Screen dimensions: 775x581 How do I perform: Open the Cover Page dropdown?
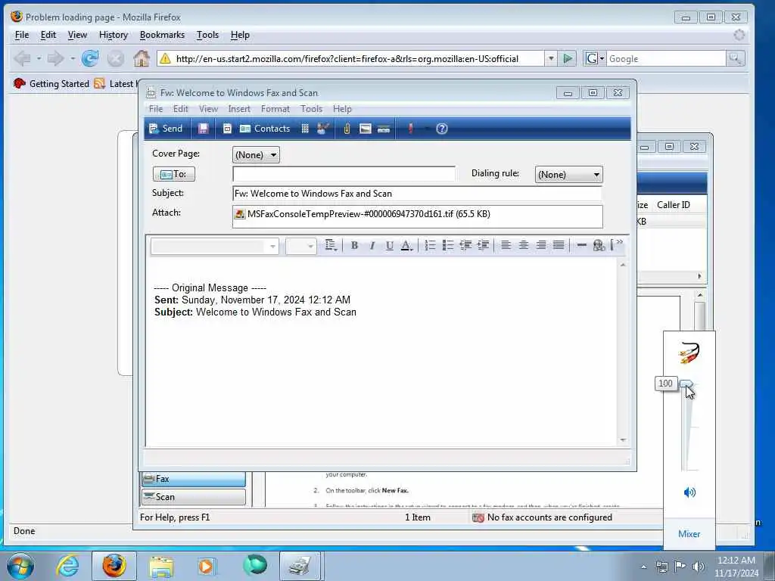(x=256, y=154)
